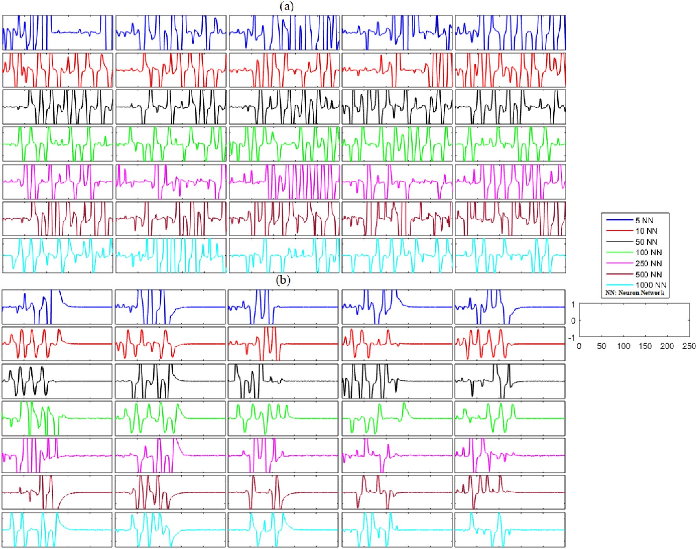Click the panel (a) title label
This screenshot has height=549, width=697.
pyautogui.click(x=286, y=6)
